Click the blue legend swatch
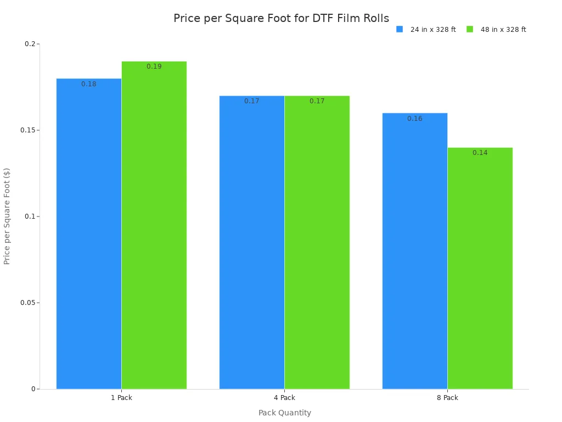 pyautogui.click(x=400, y=30)
